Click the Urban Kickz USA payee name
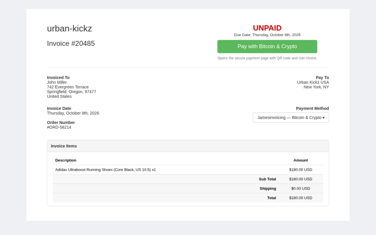The height and width of the screenshot is (235, 376). pos(313,82)
